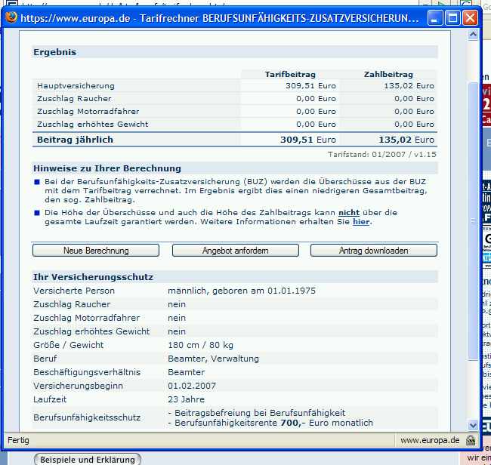Select the birth date text 'geboren am 01.01.1975'
The image size is (491, 465).
(264, 291)
